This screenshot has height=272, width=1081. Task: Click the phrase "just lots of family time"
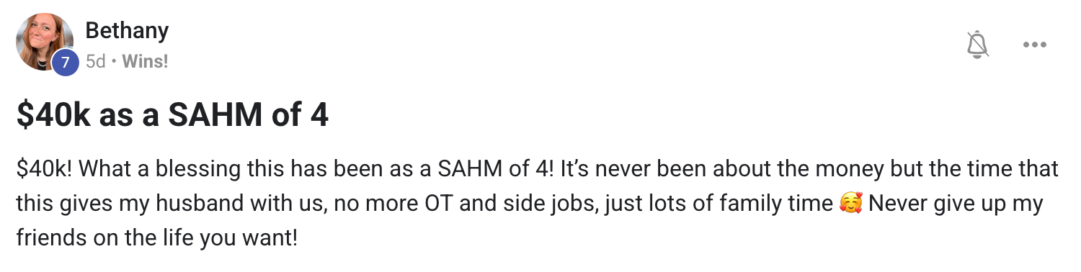tap(719, 204)
